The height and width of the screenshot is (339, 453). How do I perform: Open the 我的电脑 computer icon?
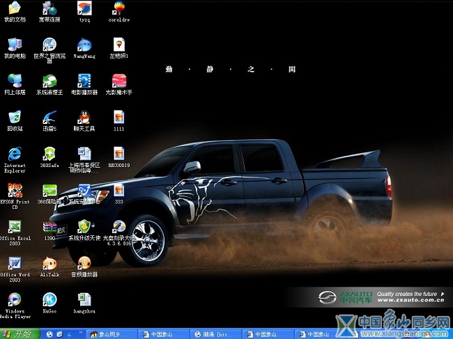click(x=15, y=45)
